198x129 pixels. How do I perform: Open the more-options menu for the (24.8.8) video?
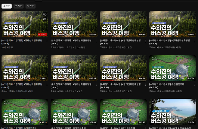point(47,41)
